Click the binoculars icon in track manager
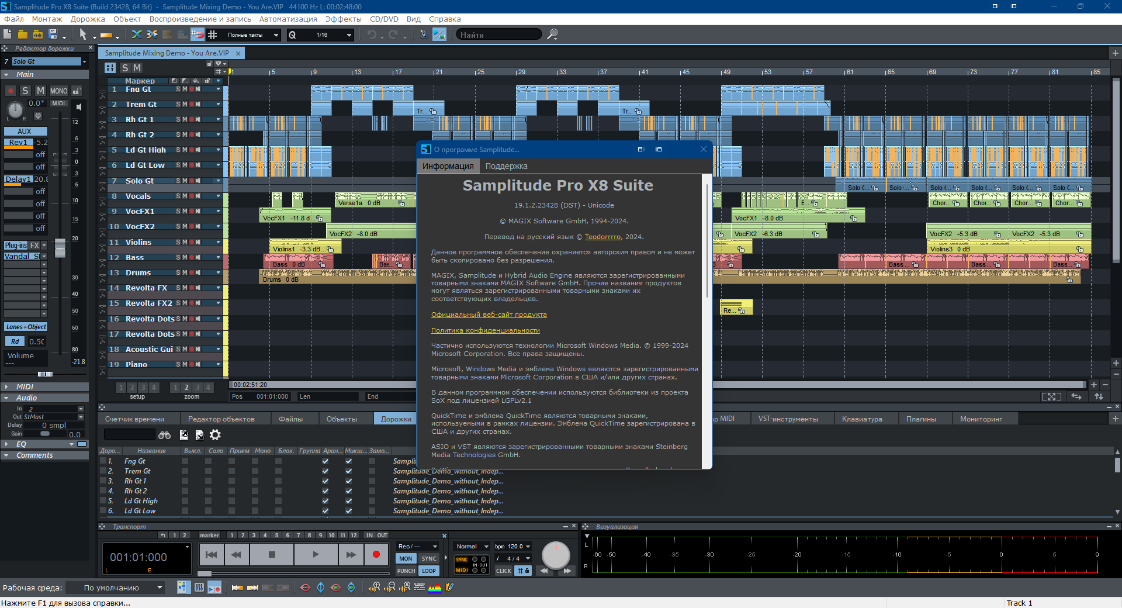 165,435
